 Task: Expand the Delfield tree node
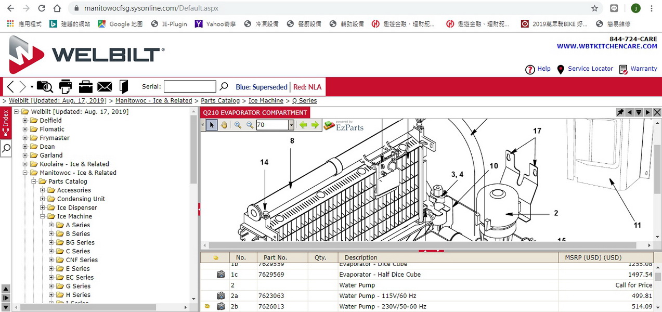(x=25, y=121)
